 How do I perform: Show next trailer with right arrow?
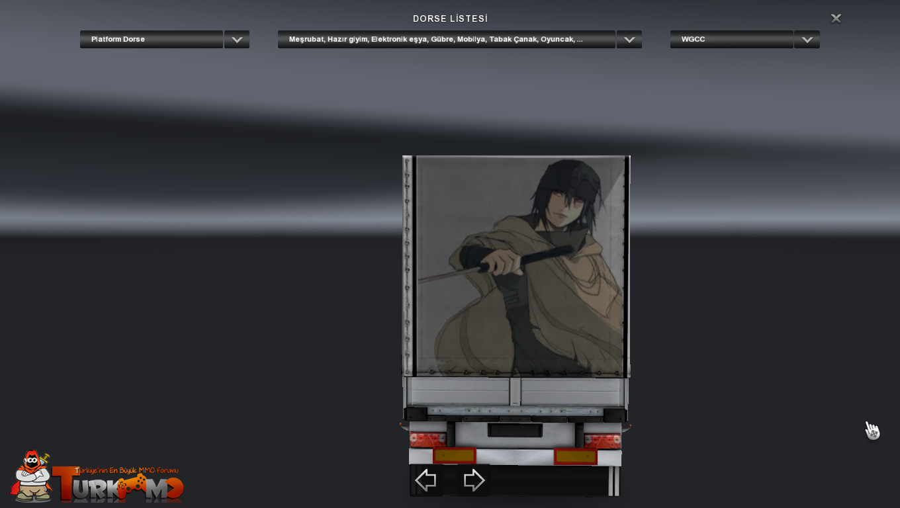474,480
